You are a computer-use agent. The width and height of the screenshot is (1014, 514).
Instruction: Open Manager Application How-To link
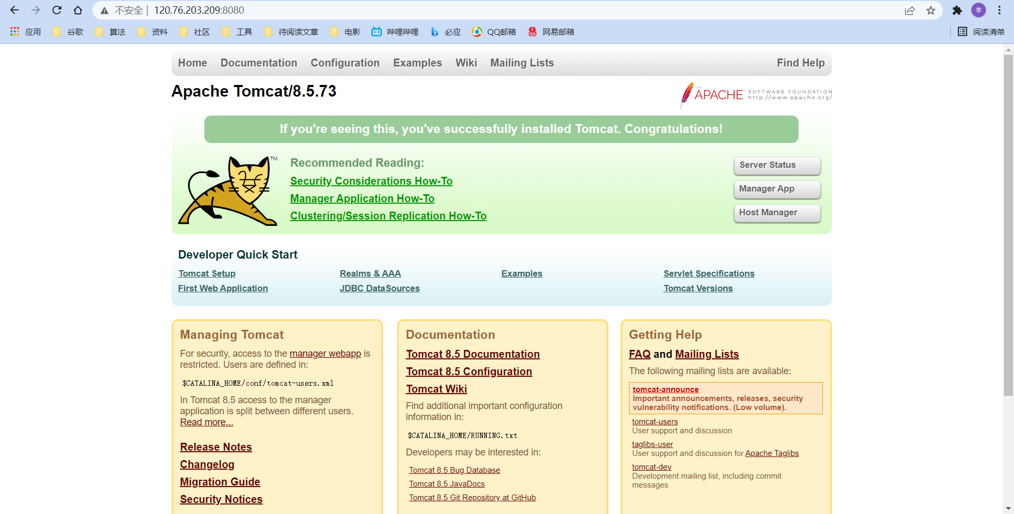(362, 198)
